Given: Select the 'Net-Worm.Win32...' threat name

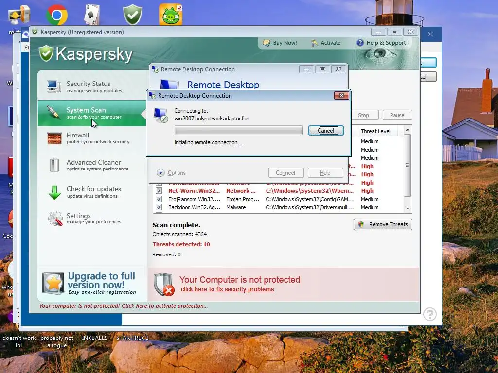Looking at the screenshot, I should 194,191.
